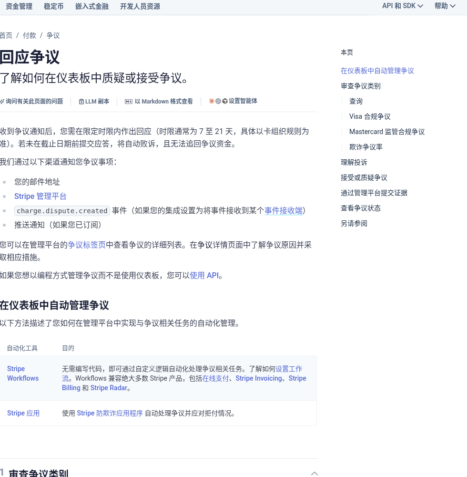Click the OpenAI swirl icon beside 设置智能体

point(218,101)
